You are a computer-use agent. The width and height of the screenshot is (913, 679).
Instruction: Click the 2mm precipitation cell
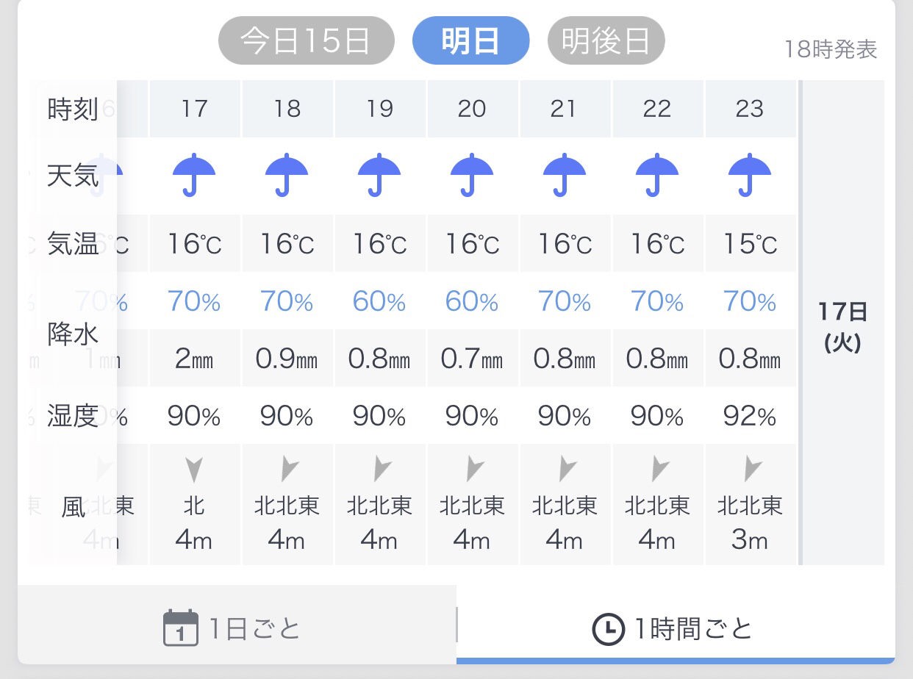coord(195,359)
